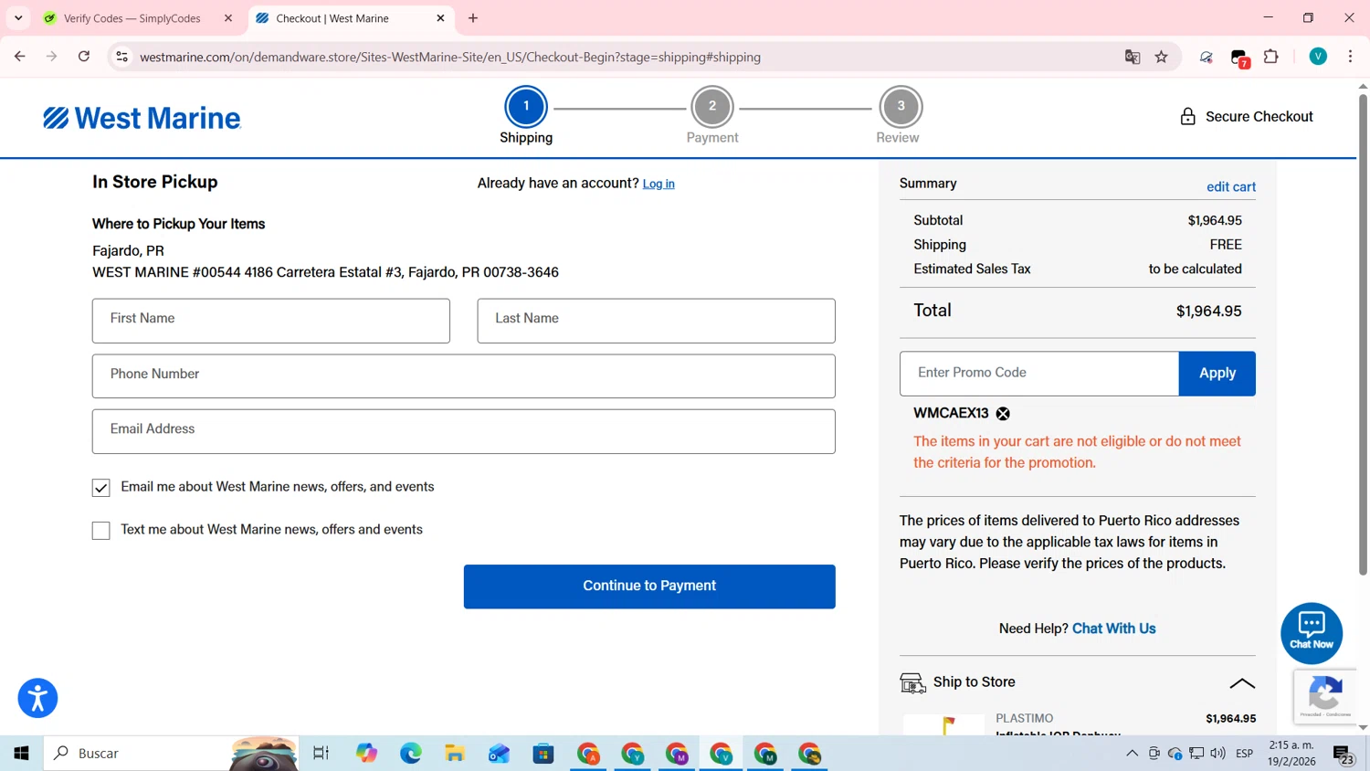
Task: Open the Windows Start menu
Action: [x=22, y=754]
